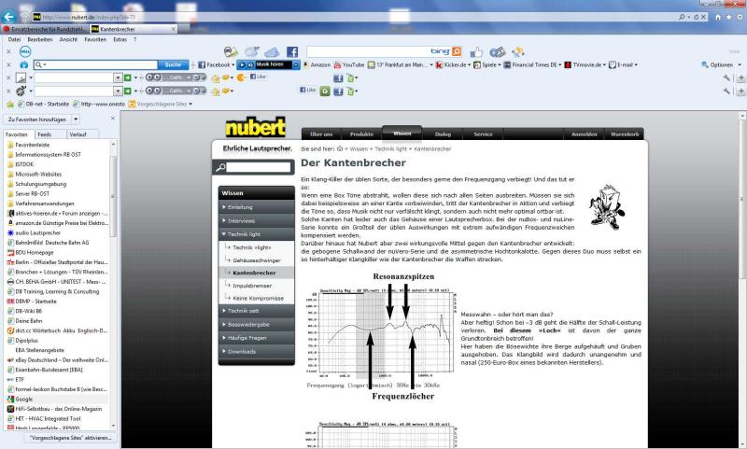Click Anmelden in the nubert header
Screen dimensions: 747x449
585,134
